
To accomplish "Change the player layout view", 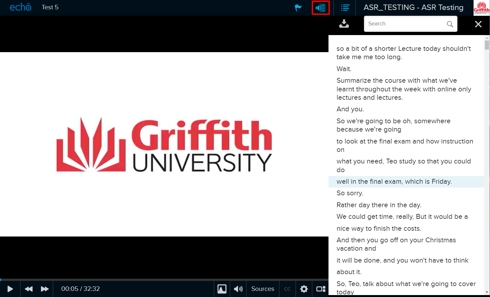I will (320, 289).
